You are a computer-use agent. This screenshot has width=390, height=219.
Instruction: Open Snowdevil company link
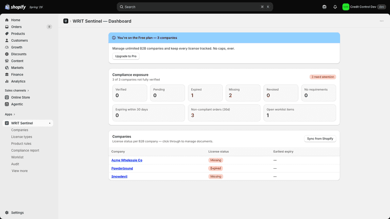click(x=119, y=177)
